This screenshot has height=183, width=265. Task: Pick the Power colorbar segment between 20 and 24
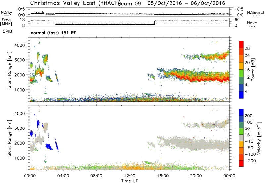pos(241,59)
